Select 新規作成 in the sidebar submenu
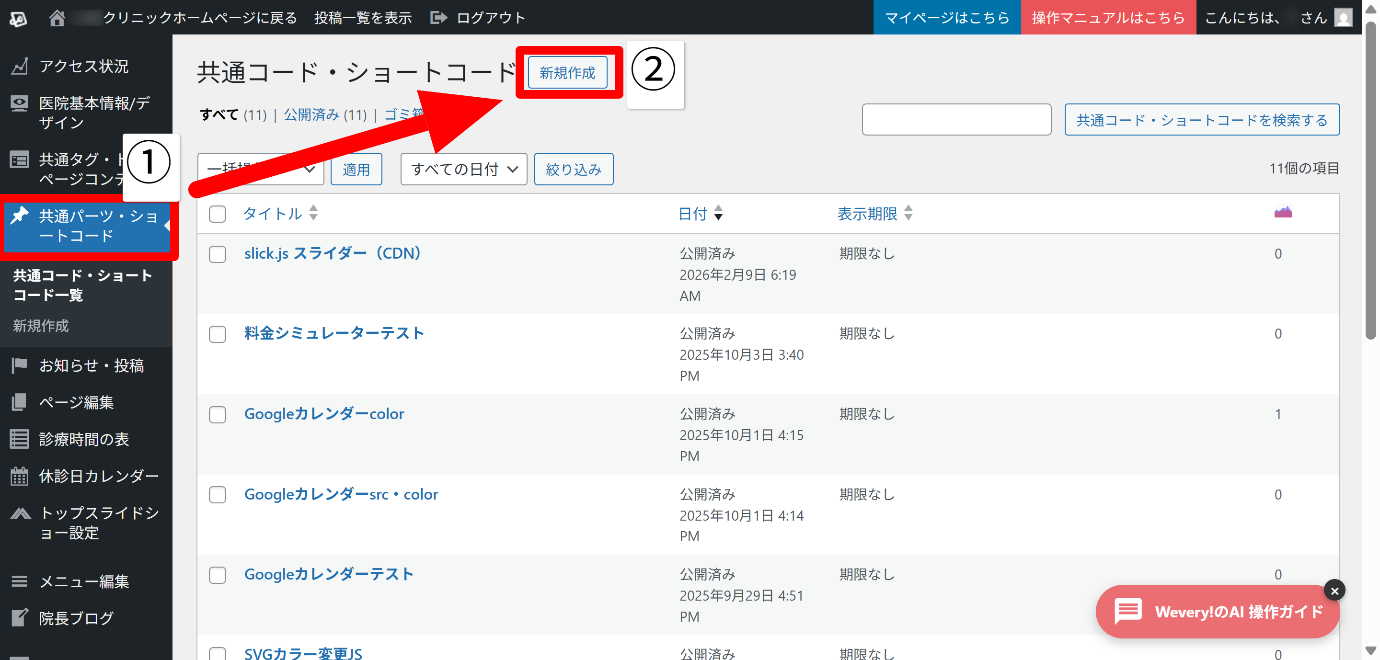This screenshot has height=660, width=1380. [x=41, y=326]
